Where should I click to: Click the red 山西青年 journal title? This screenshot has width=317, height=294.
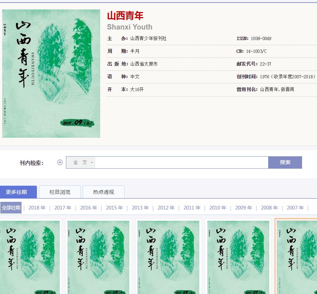[125, 16]
